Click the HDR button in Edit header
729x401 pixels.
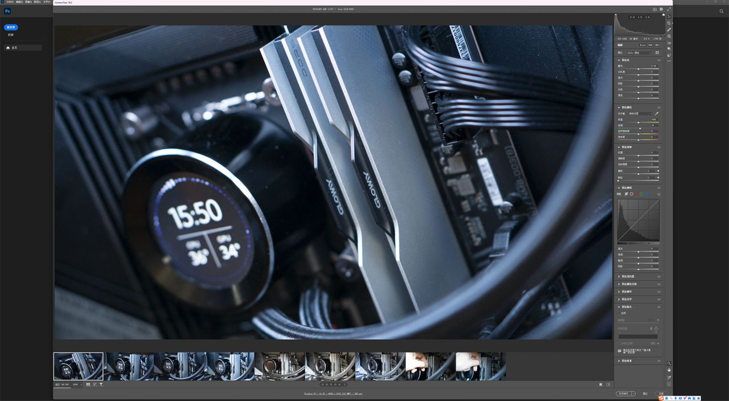[x=657, y=45]
